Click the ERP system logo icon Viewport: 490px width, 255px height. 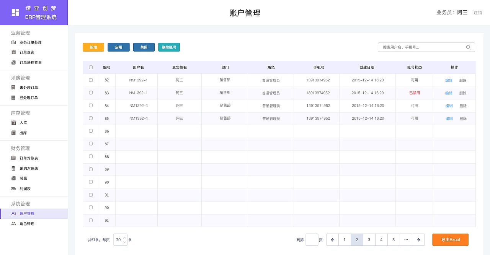pyautogui.click(x=15, y=12)
